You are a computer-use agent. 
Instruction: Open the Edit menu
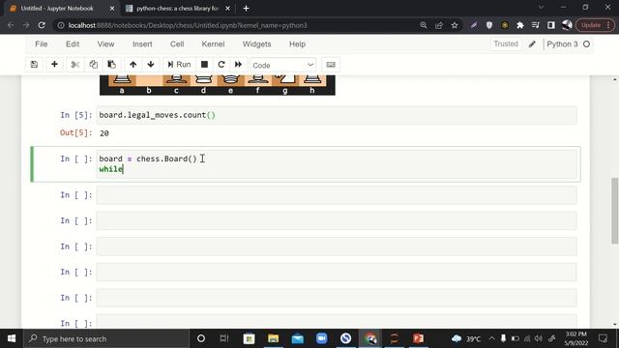73,44
